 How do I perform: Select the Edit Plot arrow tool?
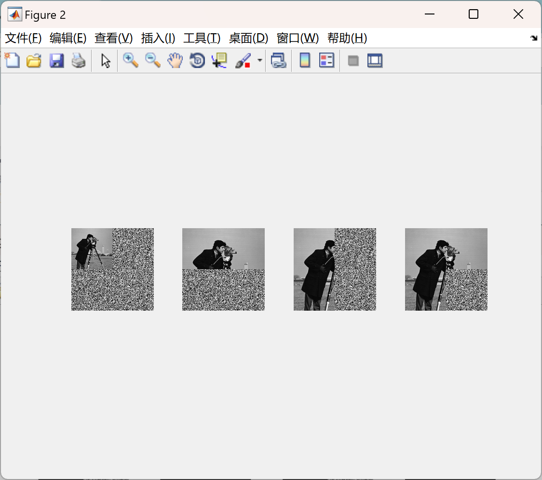tap(106, 60)
